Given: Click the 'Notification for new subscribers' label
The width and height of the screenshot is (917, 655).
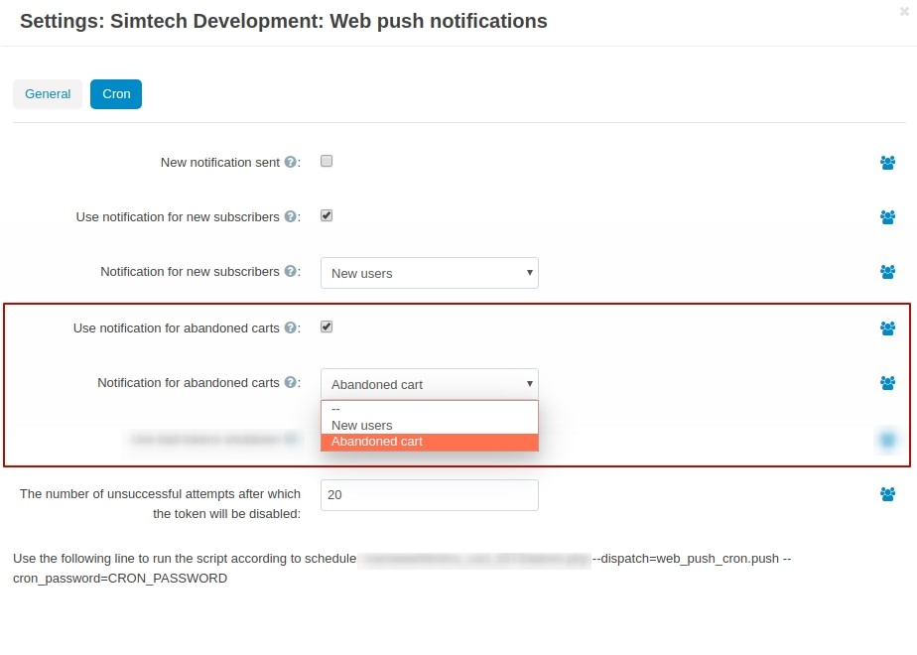Looking at the screenshot, I should [x=191, y=272].
